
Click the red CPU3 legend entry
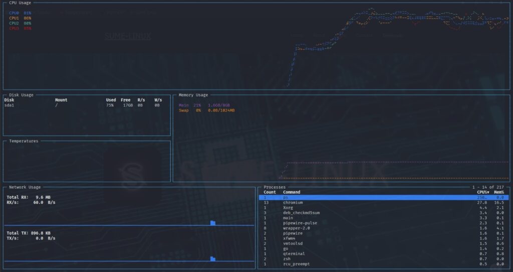(20, 29)
